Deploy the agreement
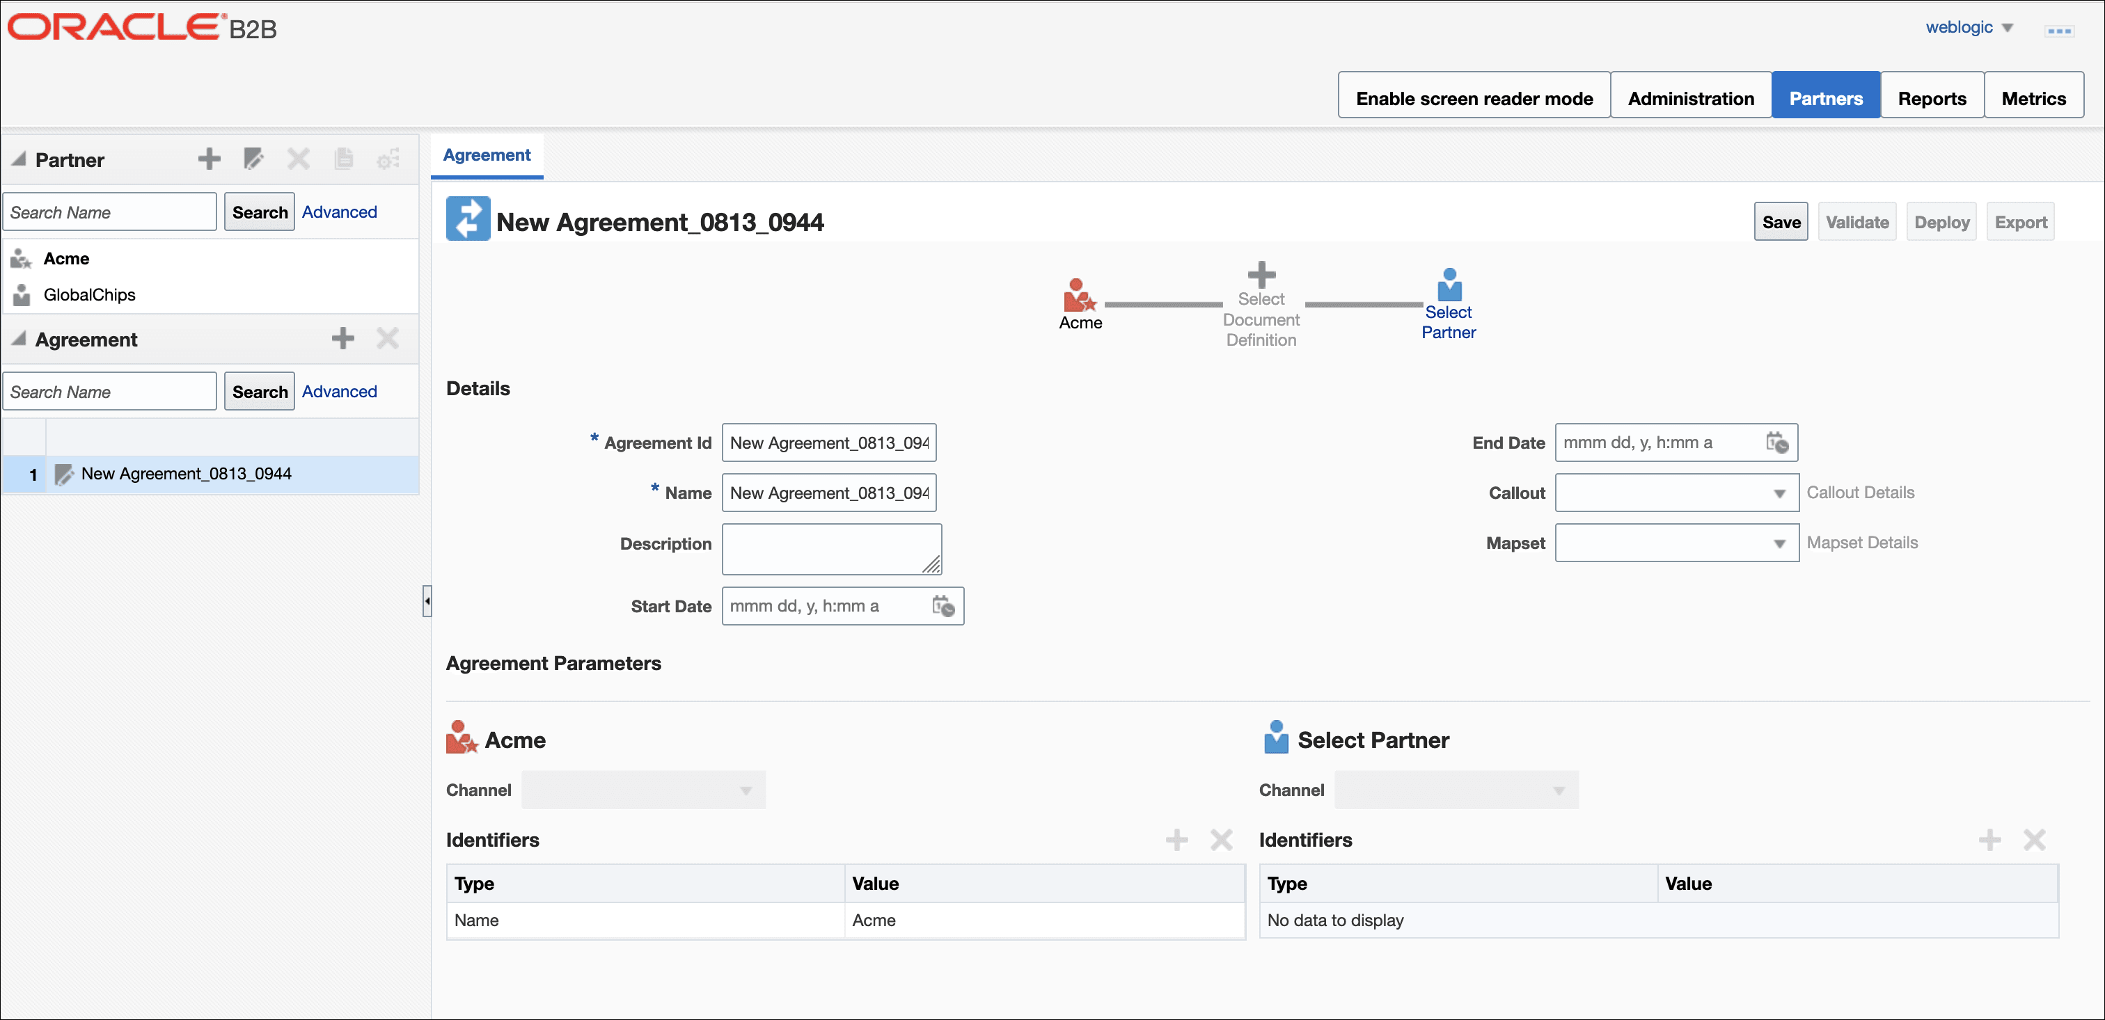The image size is (2105, 1020). click(x=1941, y=222)
